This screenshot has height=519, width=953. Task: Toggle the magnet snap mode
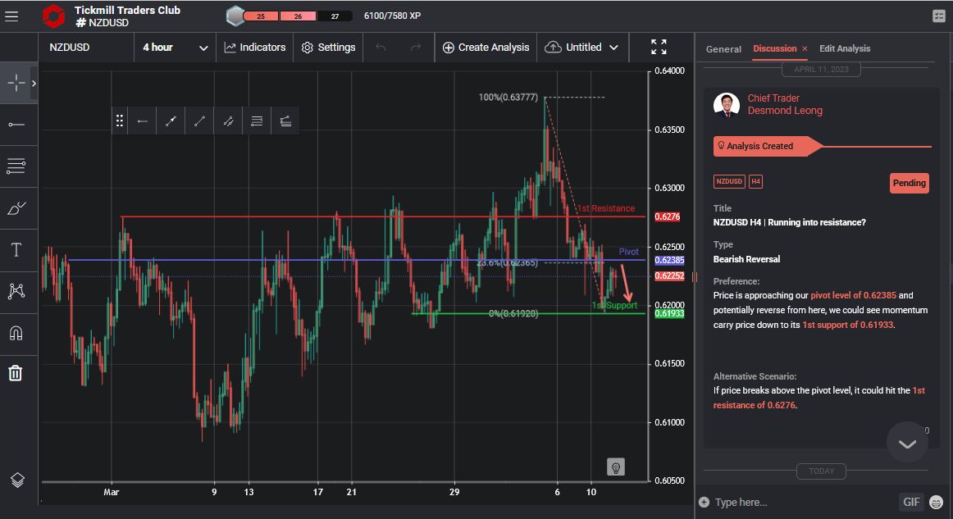(16, 333)
